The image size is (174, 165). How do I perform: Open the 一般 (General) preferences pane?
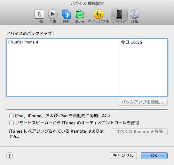39,16
